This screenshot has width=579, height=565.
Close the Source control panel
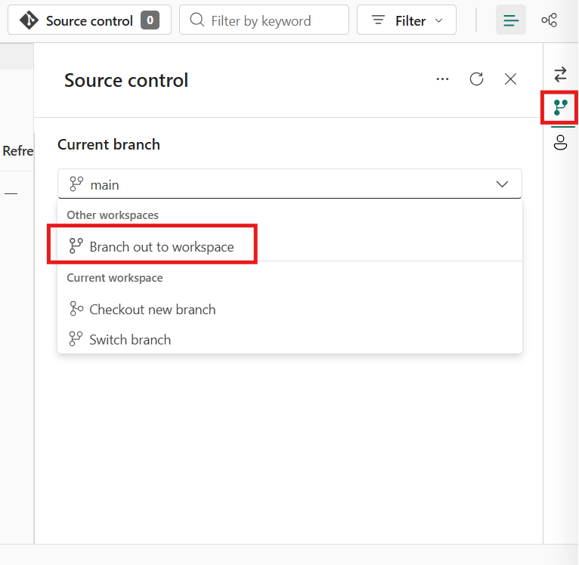[510, 79]
